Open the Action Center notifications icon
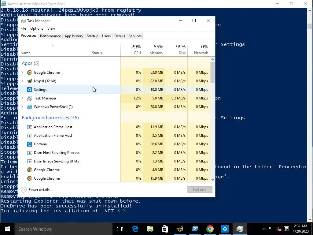 286,229
